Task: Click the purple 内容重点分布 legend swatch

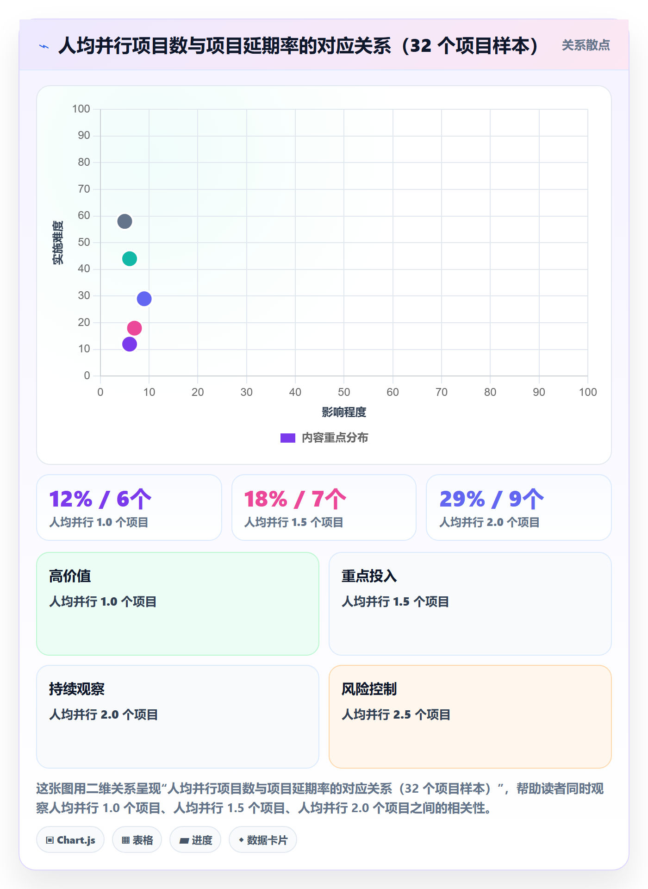Action: (288, 438)
